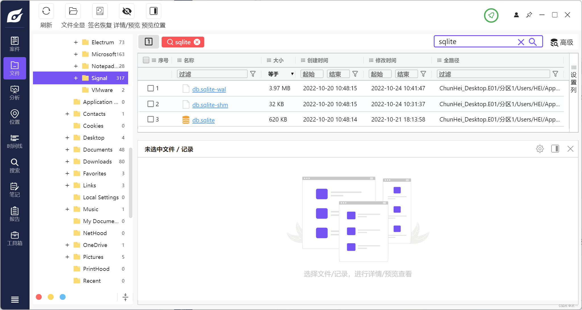Check the checkbox for db.sqlite row
The width and height of the screenshot is (582, 310).
tap(151, 120)
